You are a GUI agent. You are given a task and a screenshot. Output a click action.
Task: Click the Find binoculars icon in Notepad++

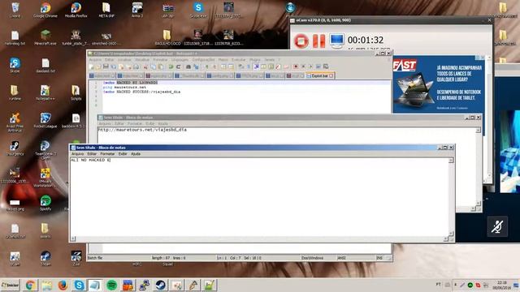click(188, 67)
